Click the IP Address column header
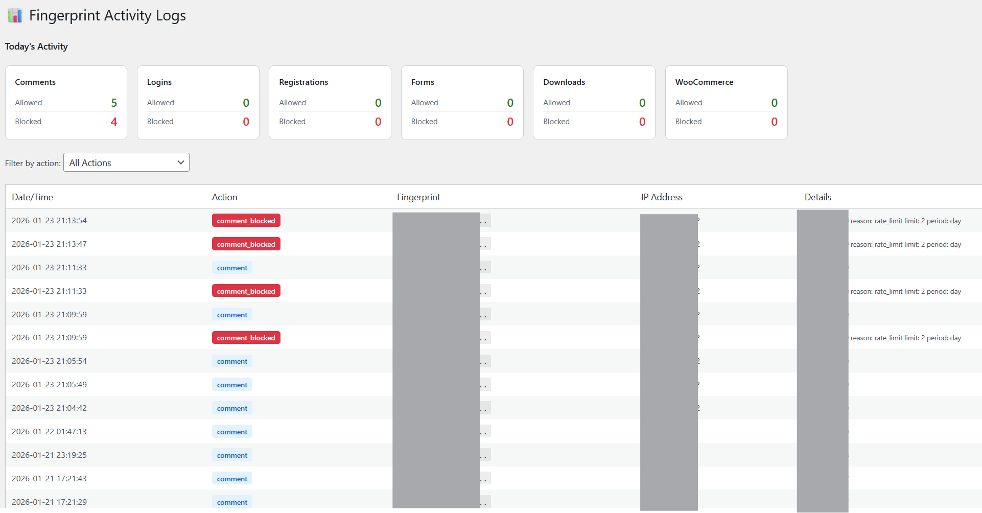This screenshot has width=982, height=513. 662,197
